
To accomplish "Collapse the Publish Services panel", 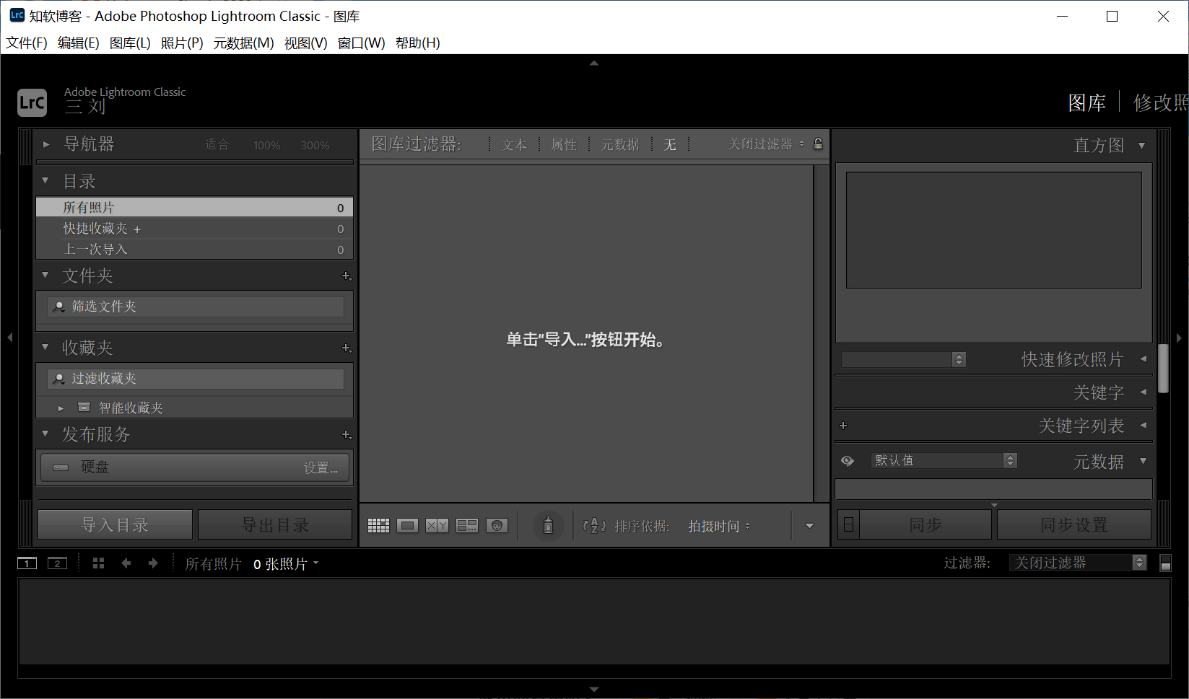I will (45, 434).
